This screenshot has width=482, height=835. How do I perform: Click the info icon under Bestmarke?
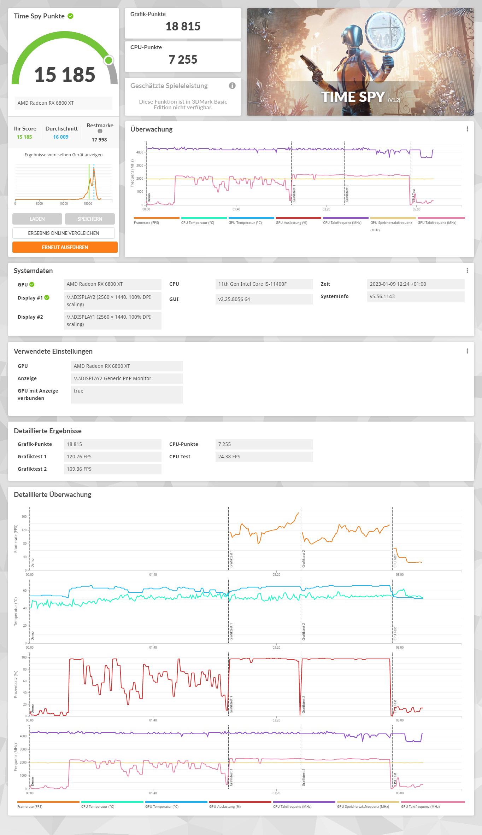click(100, 131)
